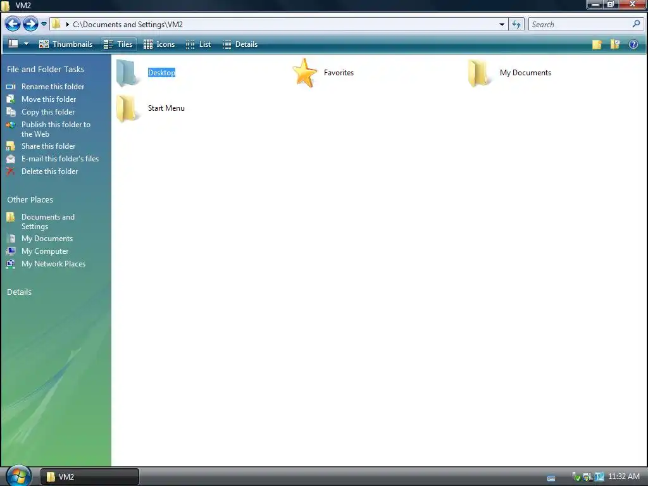The width and height of the screenshot is (648, 486).
Task: Select the Desktop folder icon
Action: (x=128, y=73)
